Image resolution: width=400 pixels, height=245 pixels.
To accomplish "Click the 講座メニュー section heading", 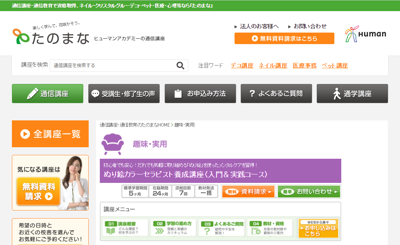I will (119, 209).
